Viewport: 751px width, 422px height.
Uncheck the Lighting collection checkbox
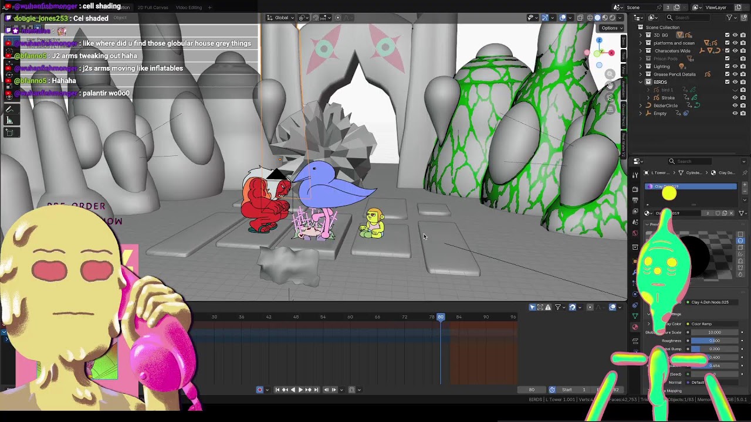[x=727, y=66]
